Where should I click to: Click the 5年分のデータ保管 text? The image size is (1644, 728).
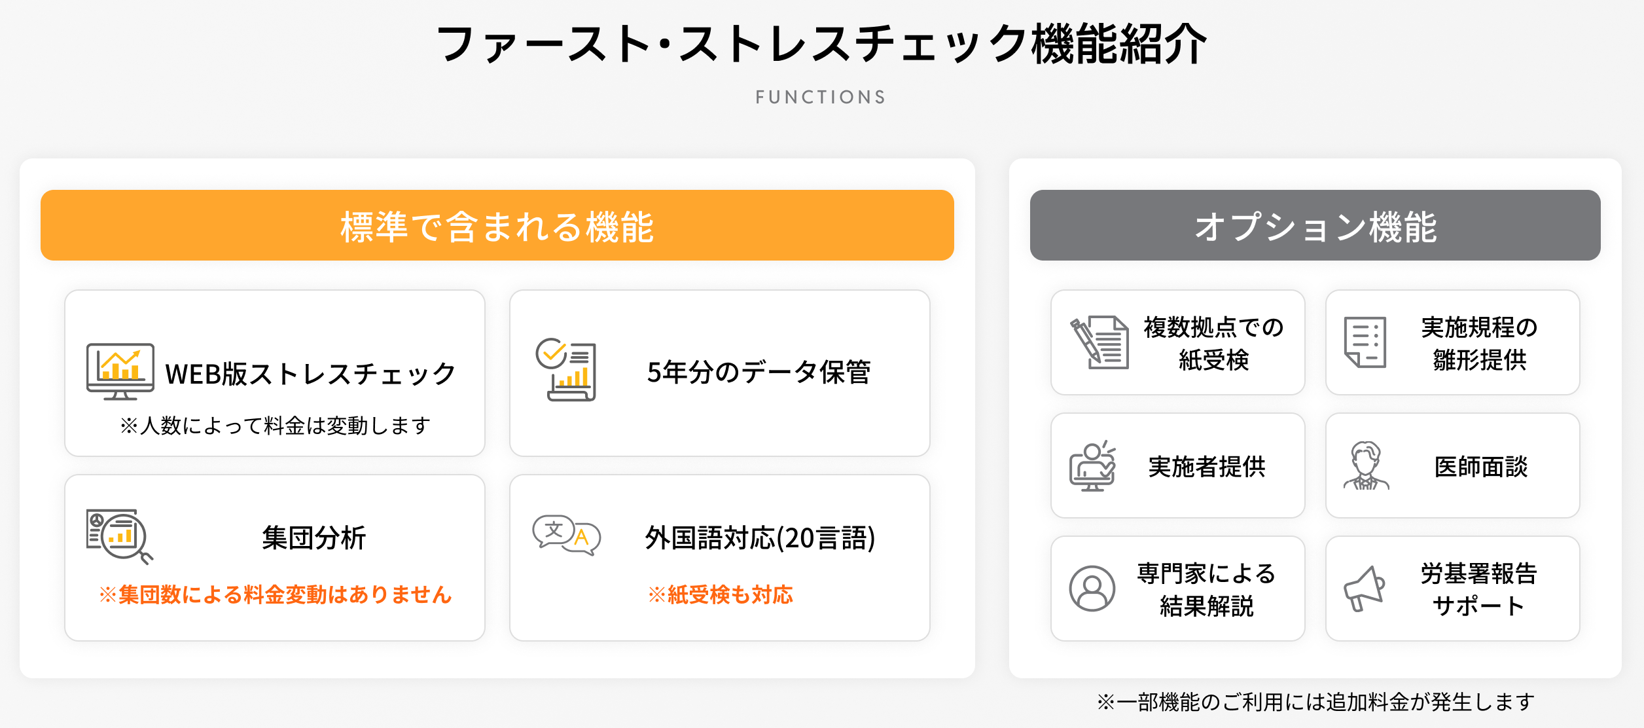coord(759,372)
